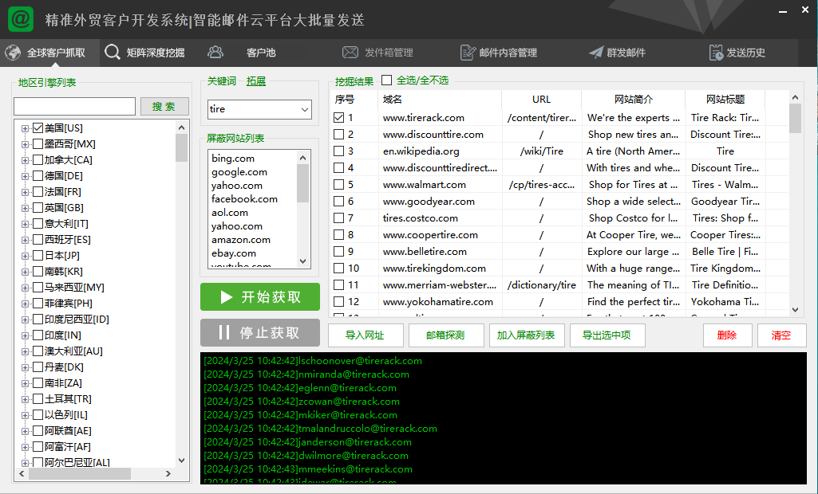Tick checkbox for www.yokohamatire.com row
The image size is (818, 494).
(338, 301)
